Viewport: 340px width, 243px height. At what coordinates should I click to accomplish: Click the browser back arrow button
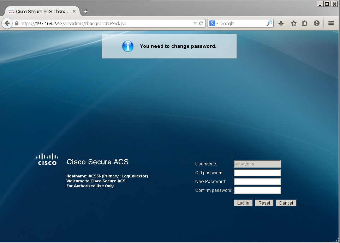(x=7, y=23)
